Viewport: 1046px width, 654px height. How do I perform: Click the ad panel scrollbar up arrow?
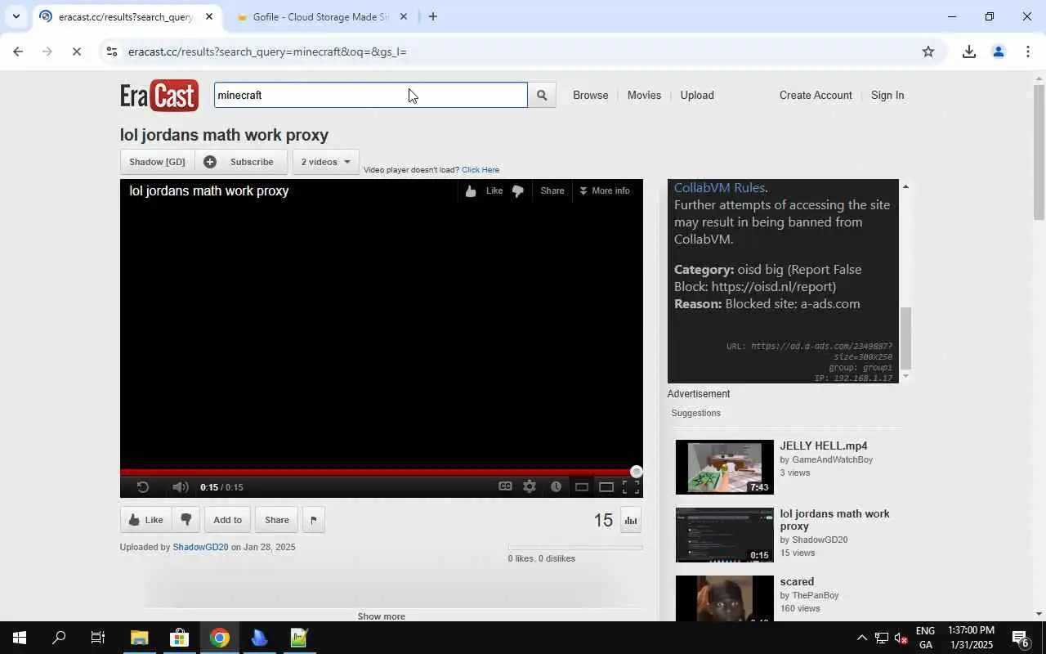[905, 187]
